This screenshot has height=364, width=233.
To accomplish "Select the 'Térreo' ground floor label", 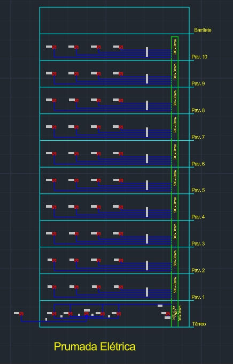I will (x=199, y=324).
